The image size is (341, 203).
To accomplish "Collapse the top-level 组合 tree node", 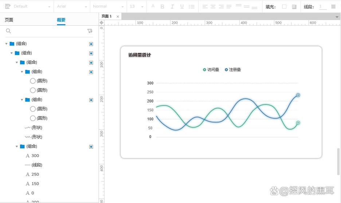I will click(6, 44).
